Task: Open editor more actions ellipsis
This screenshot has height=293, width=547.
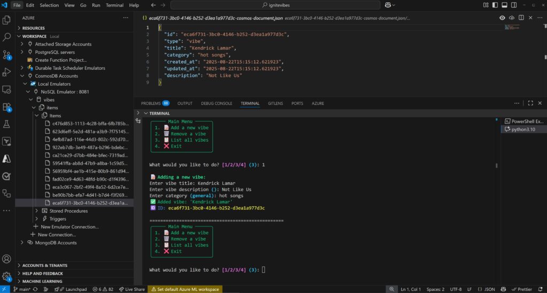Action: click(540, 18)
